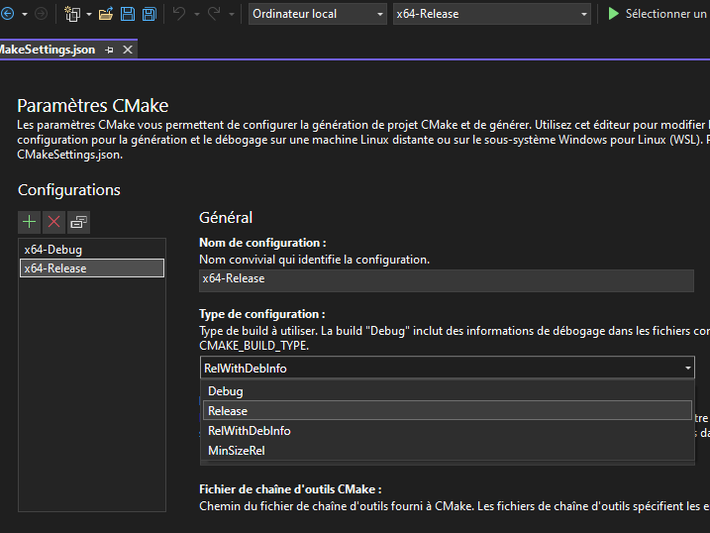Click the add configuration plus icon
The height and width of the screenshot is (533, 710).
tap(30, 222)
